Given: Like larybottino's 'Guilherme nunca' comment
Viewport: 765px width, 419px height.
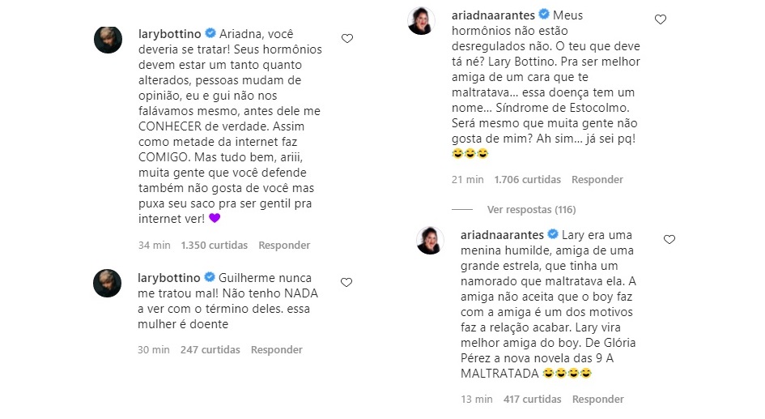Looking at the screenshot, I should (347, 281).
